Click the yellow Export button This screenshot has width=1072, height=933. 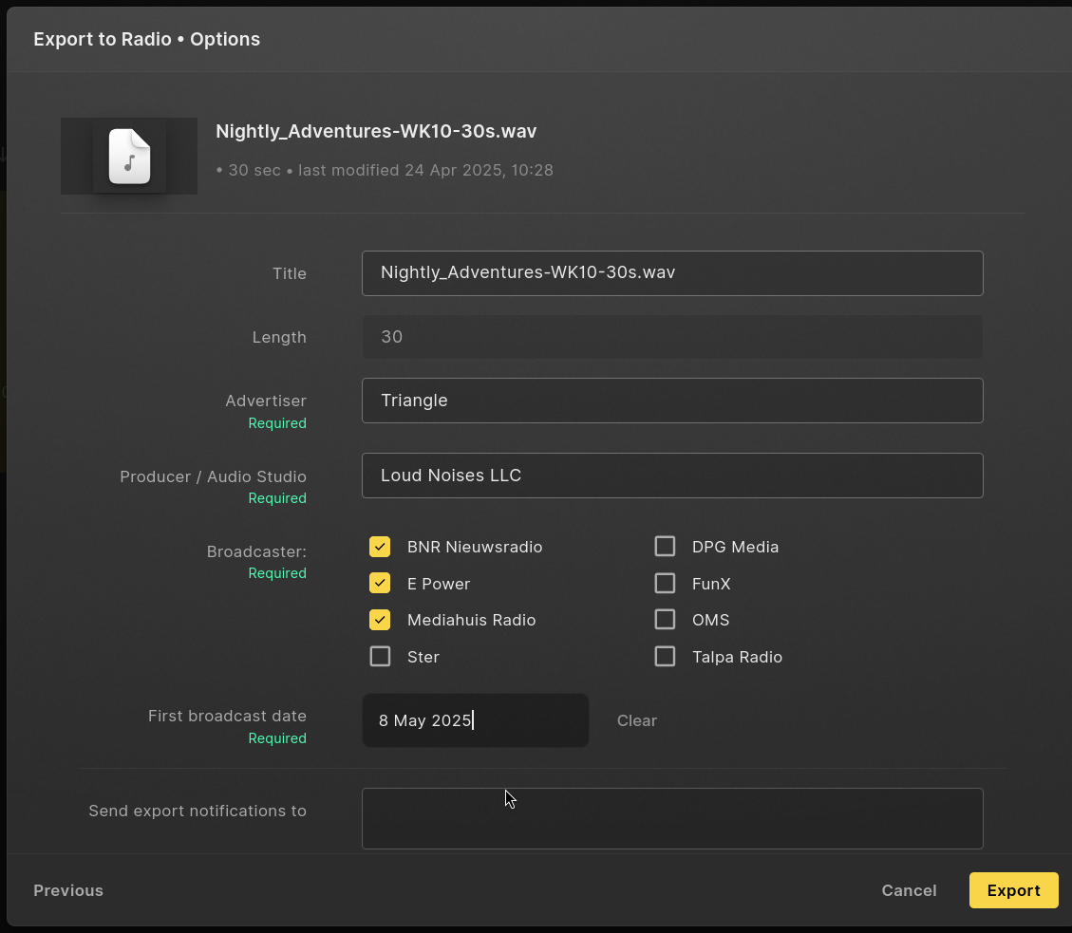click(1013, 890)
